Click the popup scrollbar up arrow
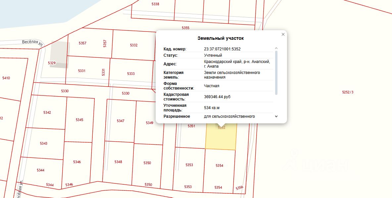 [x=276, y=48]
